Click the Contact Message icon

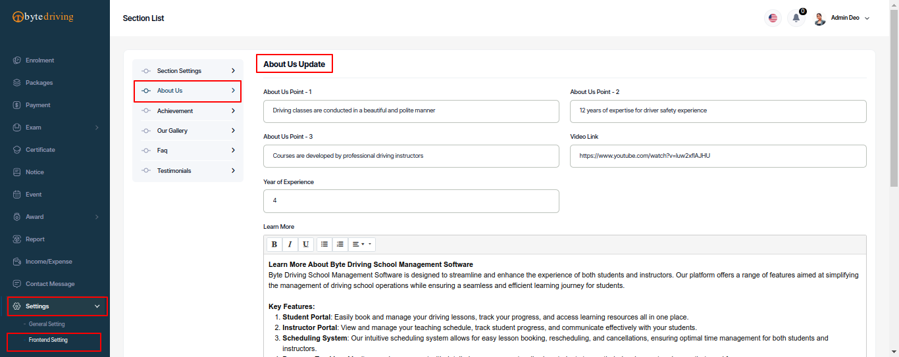pos(17,284)
